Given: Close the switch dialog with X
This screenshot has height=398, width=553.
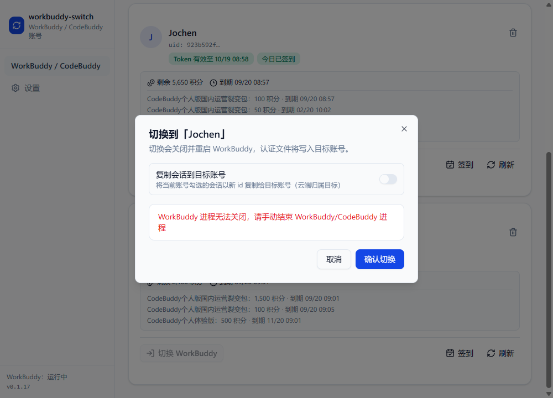Looking at the screenshot, I should click(x=404, y=129).
